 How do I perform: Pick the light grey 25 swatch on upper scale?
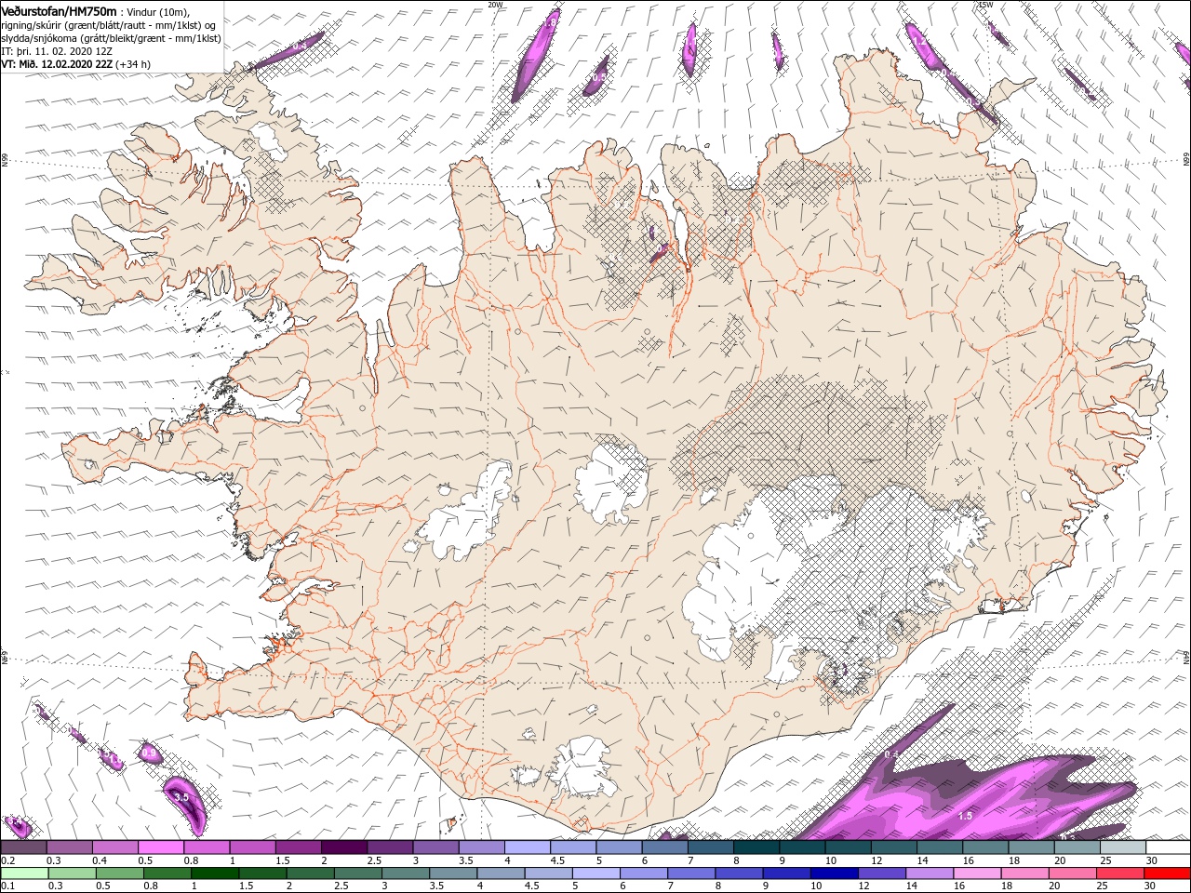click(1121, 847)
